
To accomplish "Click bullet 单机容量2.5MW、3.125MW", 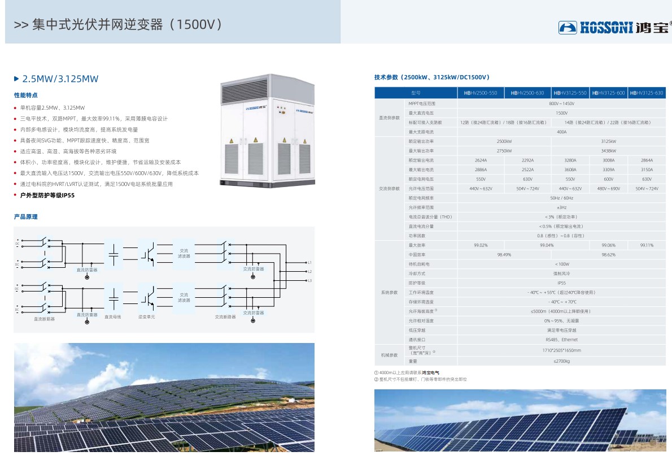I will pos(53,108).
